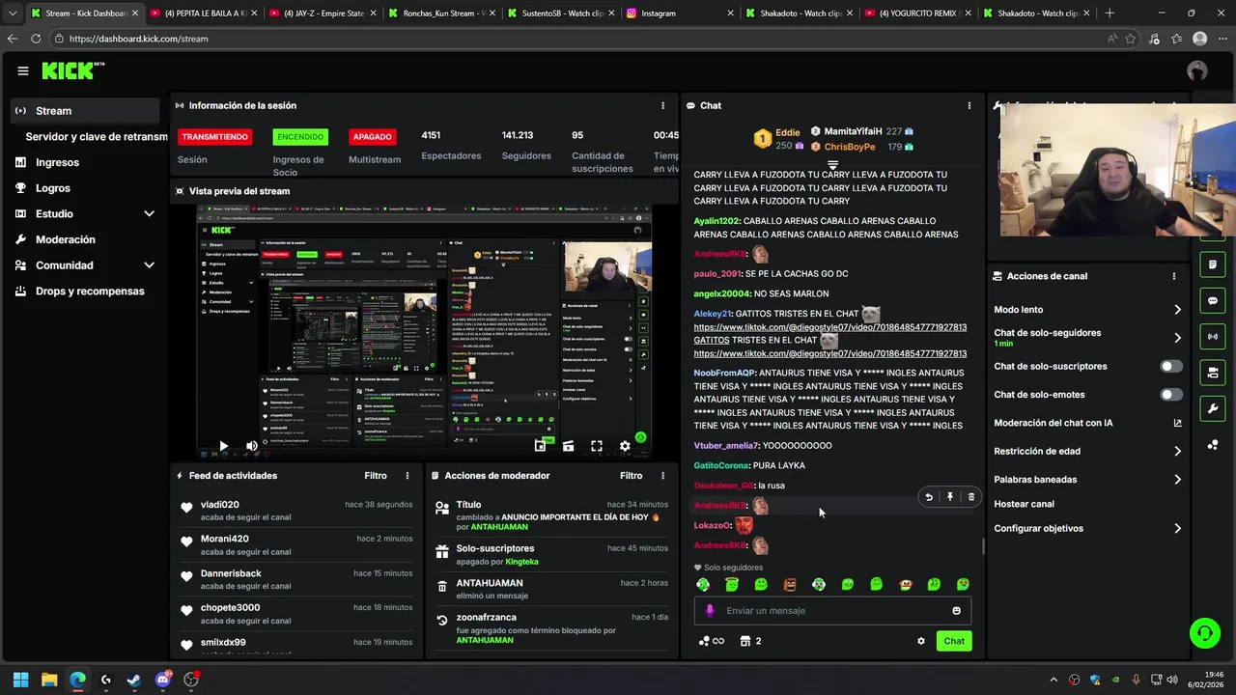Open Configurar objetivos arrow
This screenshot has width=1236, height=695.
(1177, 529)
